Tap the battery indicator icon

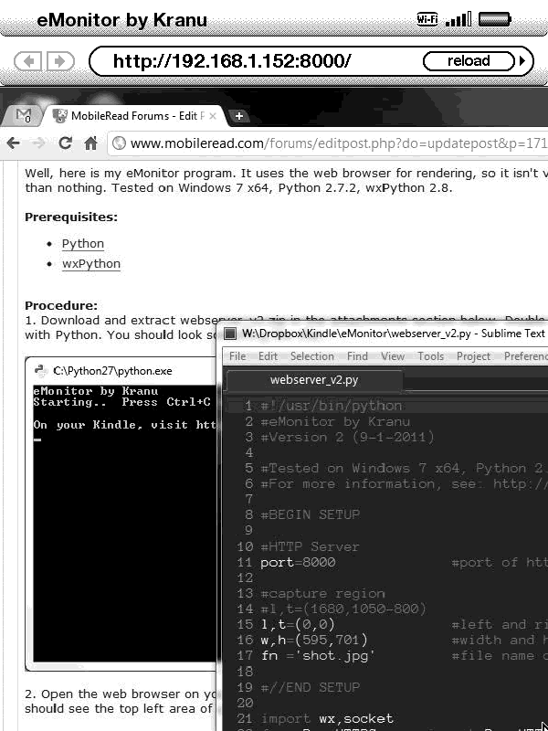[495, 19]
